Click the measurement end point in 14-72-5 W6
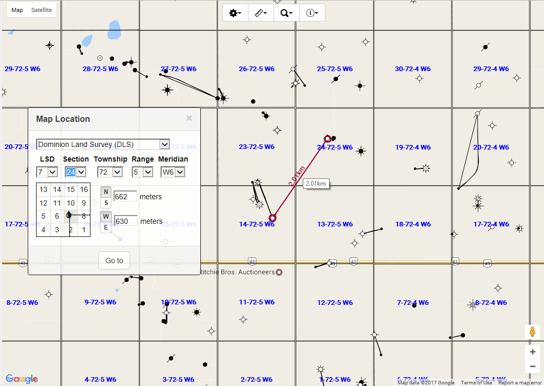Image resolution: width=544 pixels, height=386 pixels. (273, 218)
